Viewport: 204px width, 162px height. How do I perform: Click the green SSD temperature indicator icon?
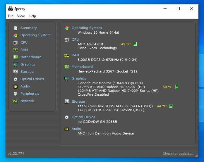[171, 106]
